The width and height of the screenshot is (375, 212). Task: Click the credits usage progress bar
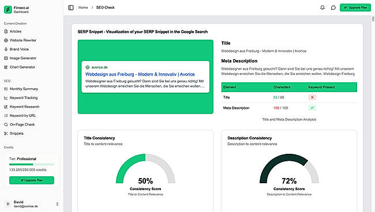(32, 164)
